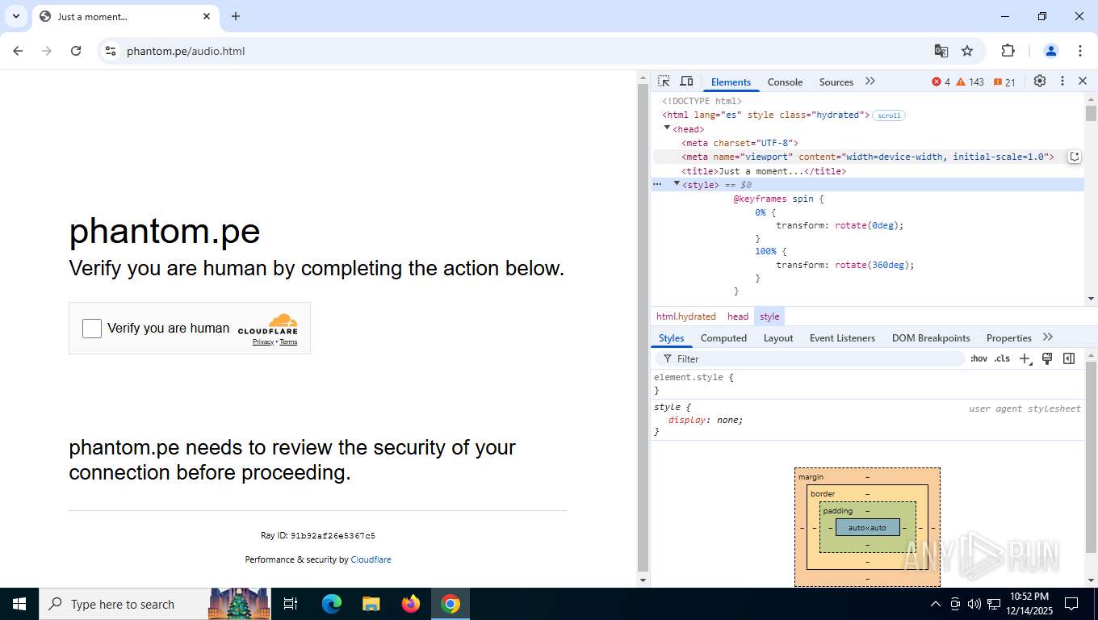Activate the inspect element picker tool
This screenshot has height=620, width=1098.
(664, 82)
